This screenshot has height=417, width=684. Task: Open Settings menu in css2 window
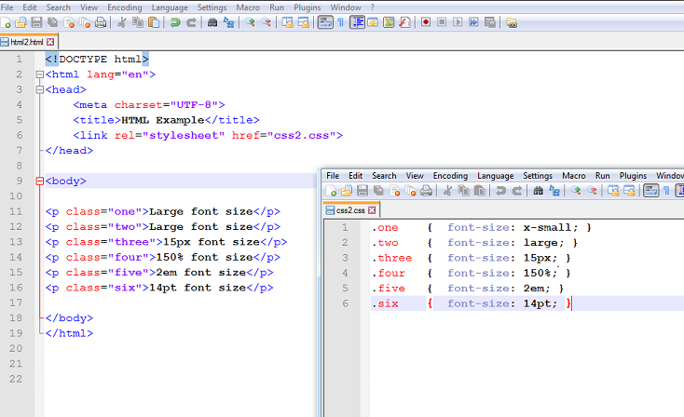click(x=538, y=176)
